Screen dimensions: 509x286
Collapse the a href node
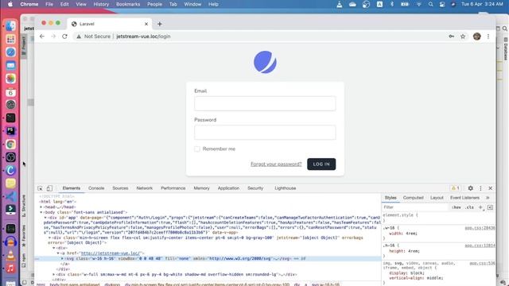pyautogui.click(x=58, y=253)
